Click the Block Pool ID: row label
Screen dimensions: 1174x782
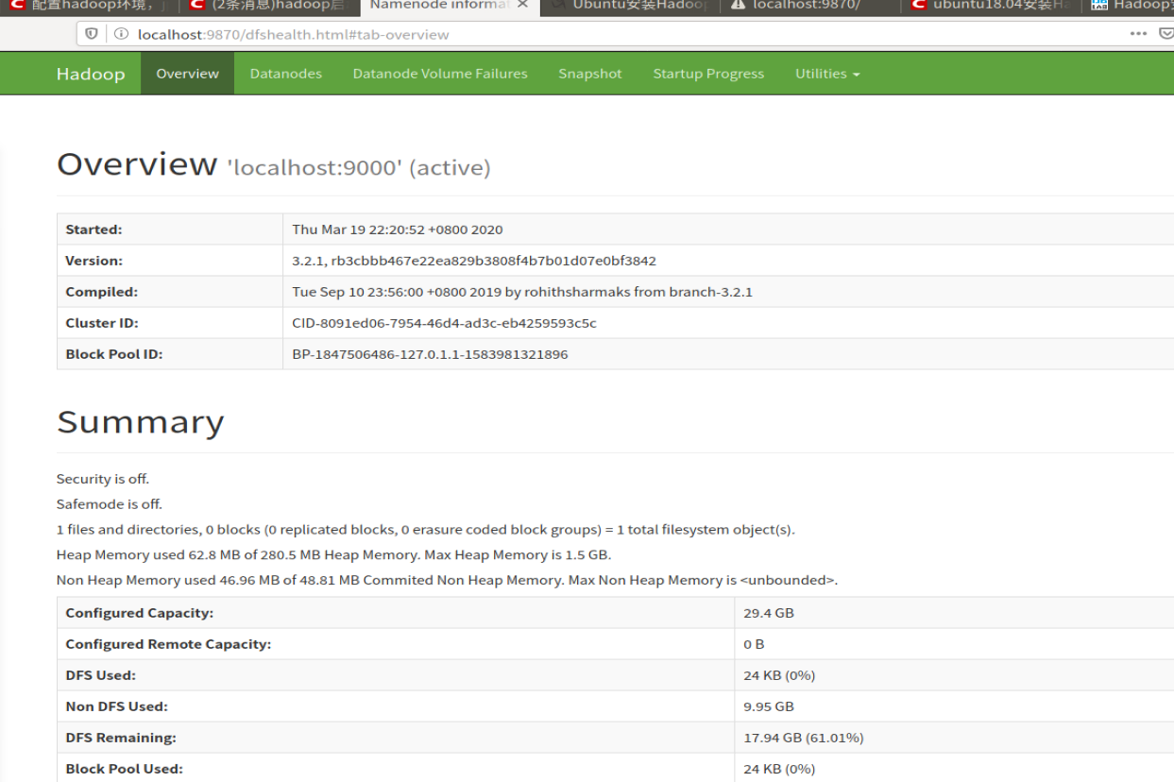tap(114, 354)
